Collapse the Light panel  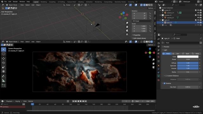(166, 50)
